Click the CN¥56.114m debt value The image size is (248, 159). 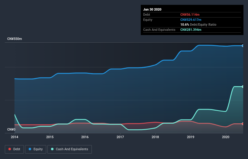pyautogui.click(x=190, y=15)
